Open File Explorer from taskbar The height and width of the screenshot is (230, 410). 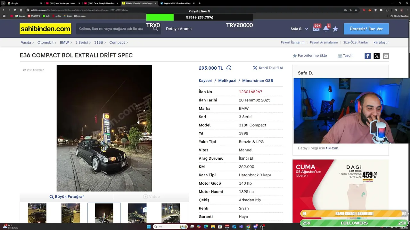[x=213, y=226]
